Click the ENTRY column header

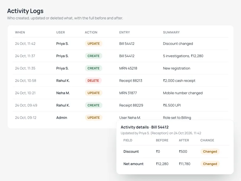(x=125, y=32)
